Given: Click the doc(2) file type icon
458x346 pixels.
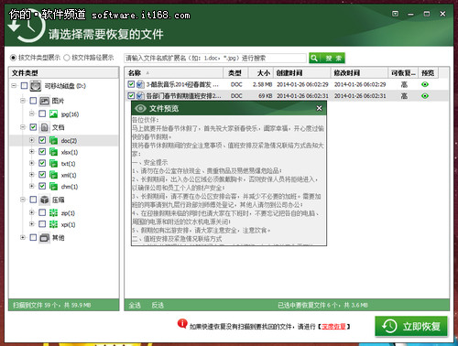Looking at the screenshot, I should 54,140.
